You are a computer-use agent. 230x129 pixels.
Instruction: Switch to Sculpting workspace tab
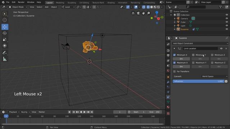click(x=72, y=3)
